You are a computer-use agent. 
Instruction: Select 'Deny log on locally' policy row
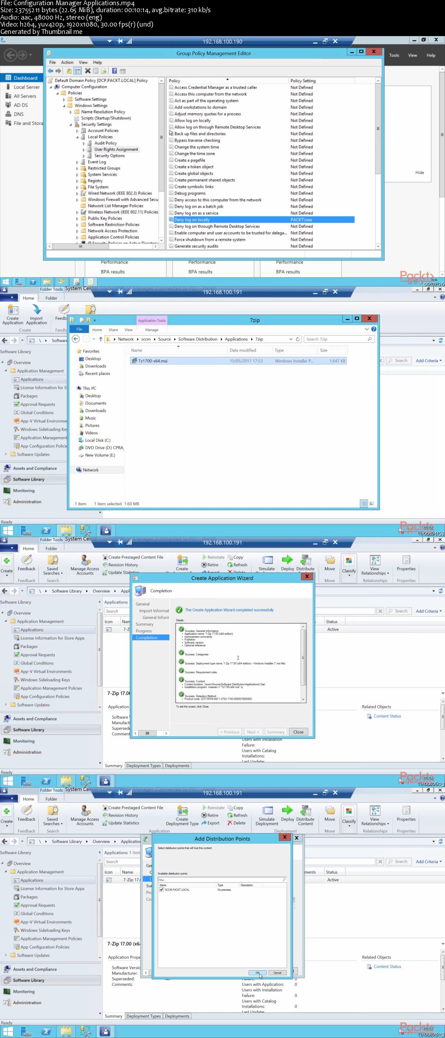click(261, 220)
